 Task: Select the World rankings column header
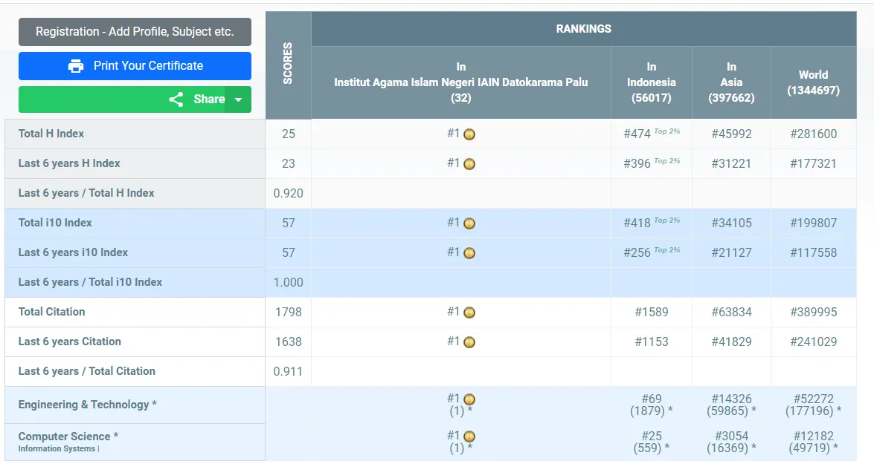pyautogui.click(x=813, y=82)
